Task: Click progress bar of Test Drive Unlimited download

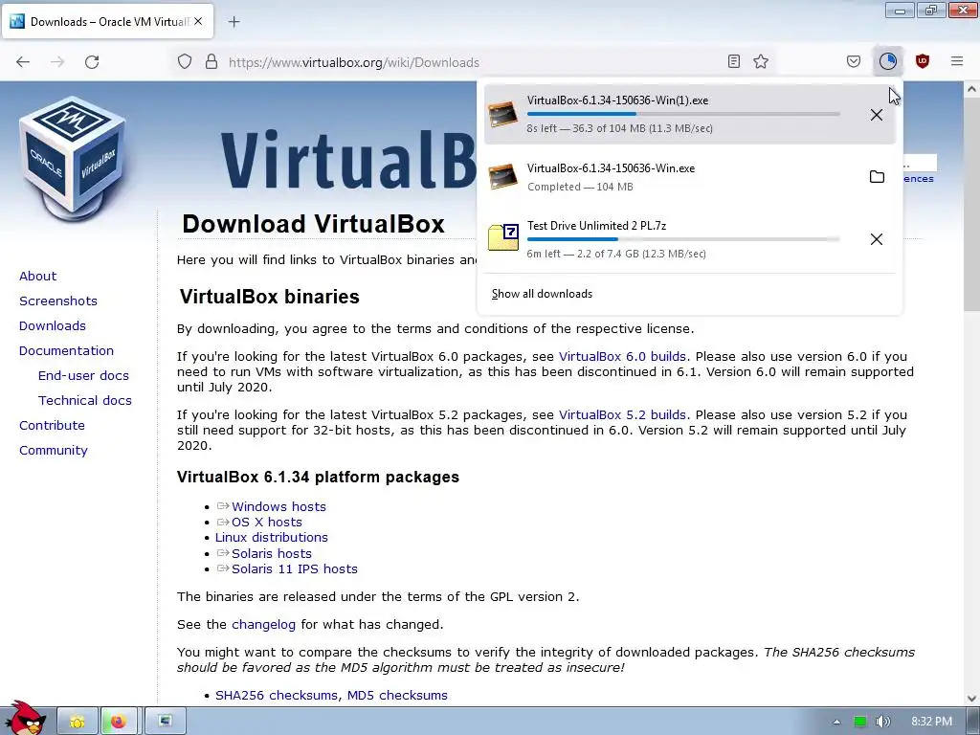Action: [683, 239]
